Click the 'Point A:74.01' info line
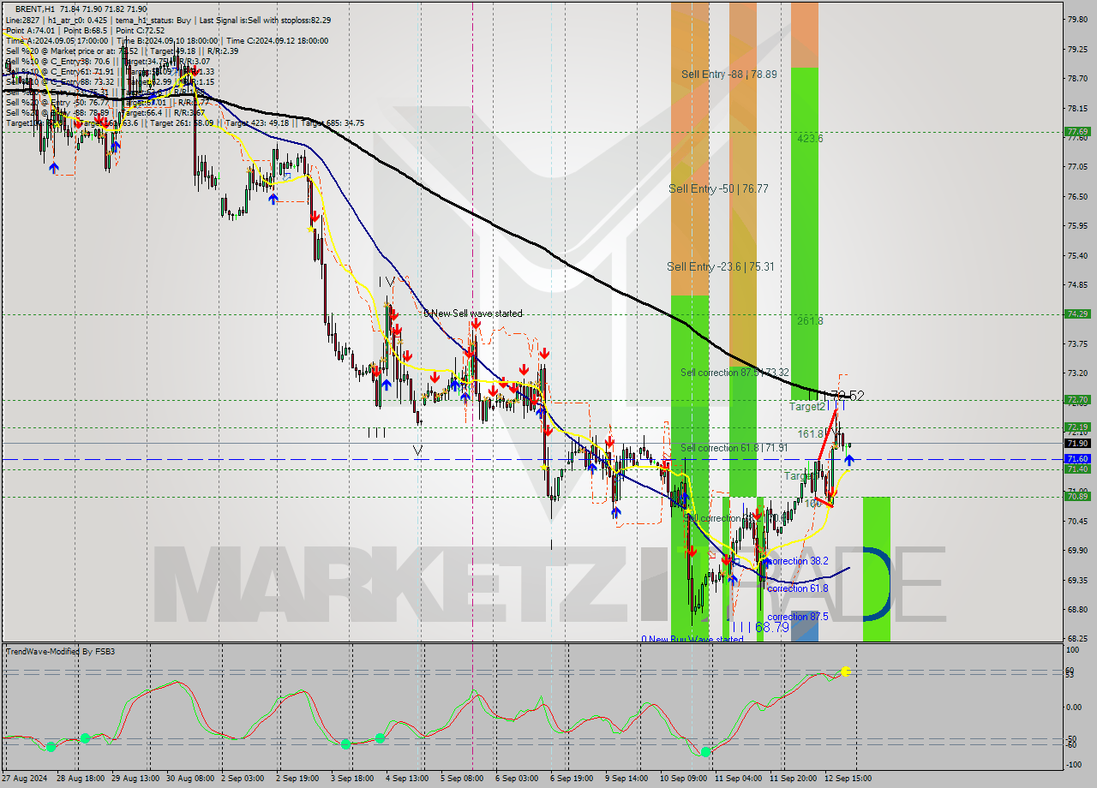Screen dimensions: 1097x788 tap(31, 30)
